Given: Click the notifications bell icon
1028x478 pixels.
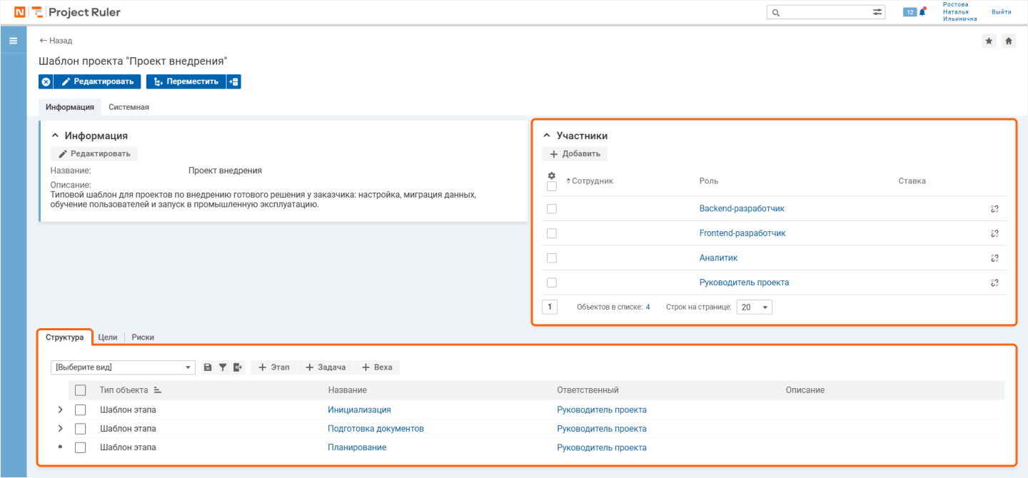Looking at the screenshot, I should coord(923,12).
